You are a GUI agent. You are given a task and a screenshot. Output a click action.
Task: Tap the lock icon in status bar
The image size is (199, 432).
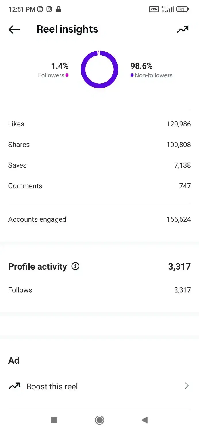[58, 9]
